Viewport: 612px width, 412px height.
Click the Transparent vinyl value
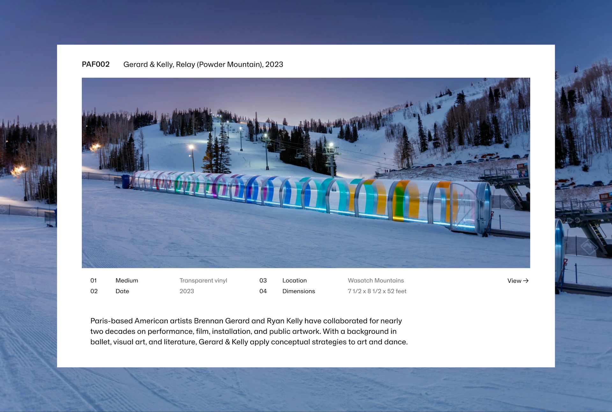point(203,280)
